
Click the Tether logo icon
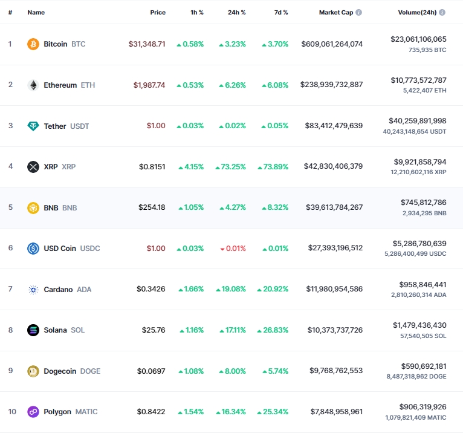(33, 126)
